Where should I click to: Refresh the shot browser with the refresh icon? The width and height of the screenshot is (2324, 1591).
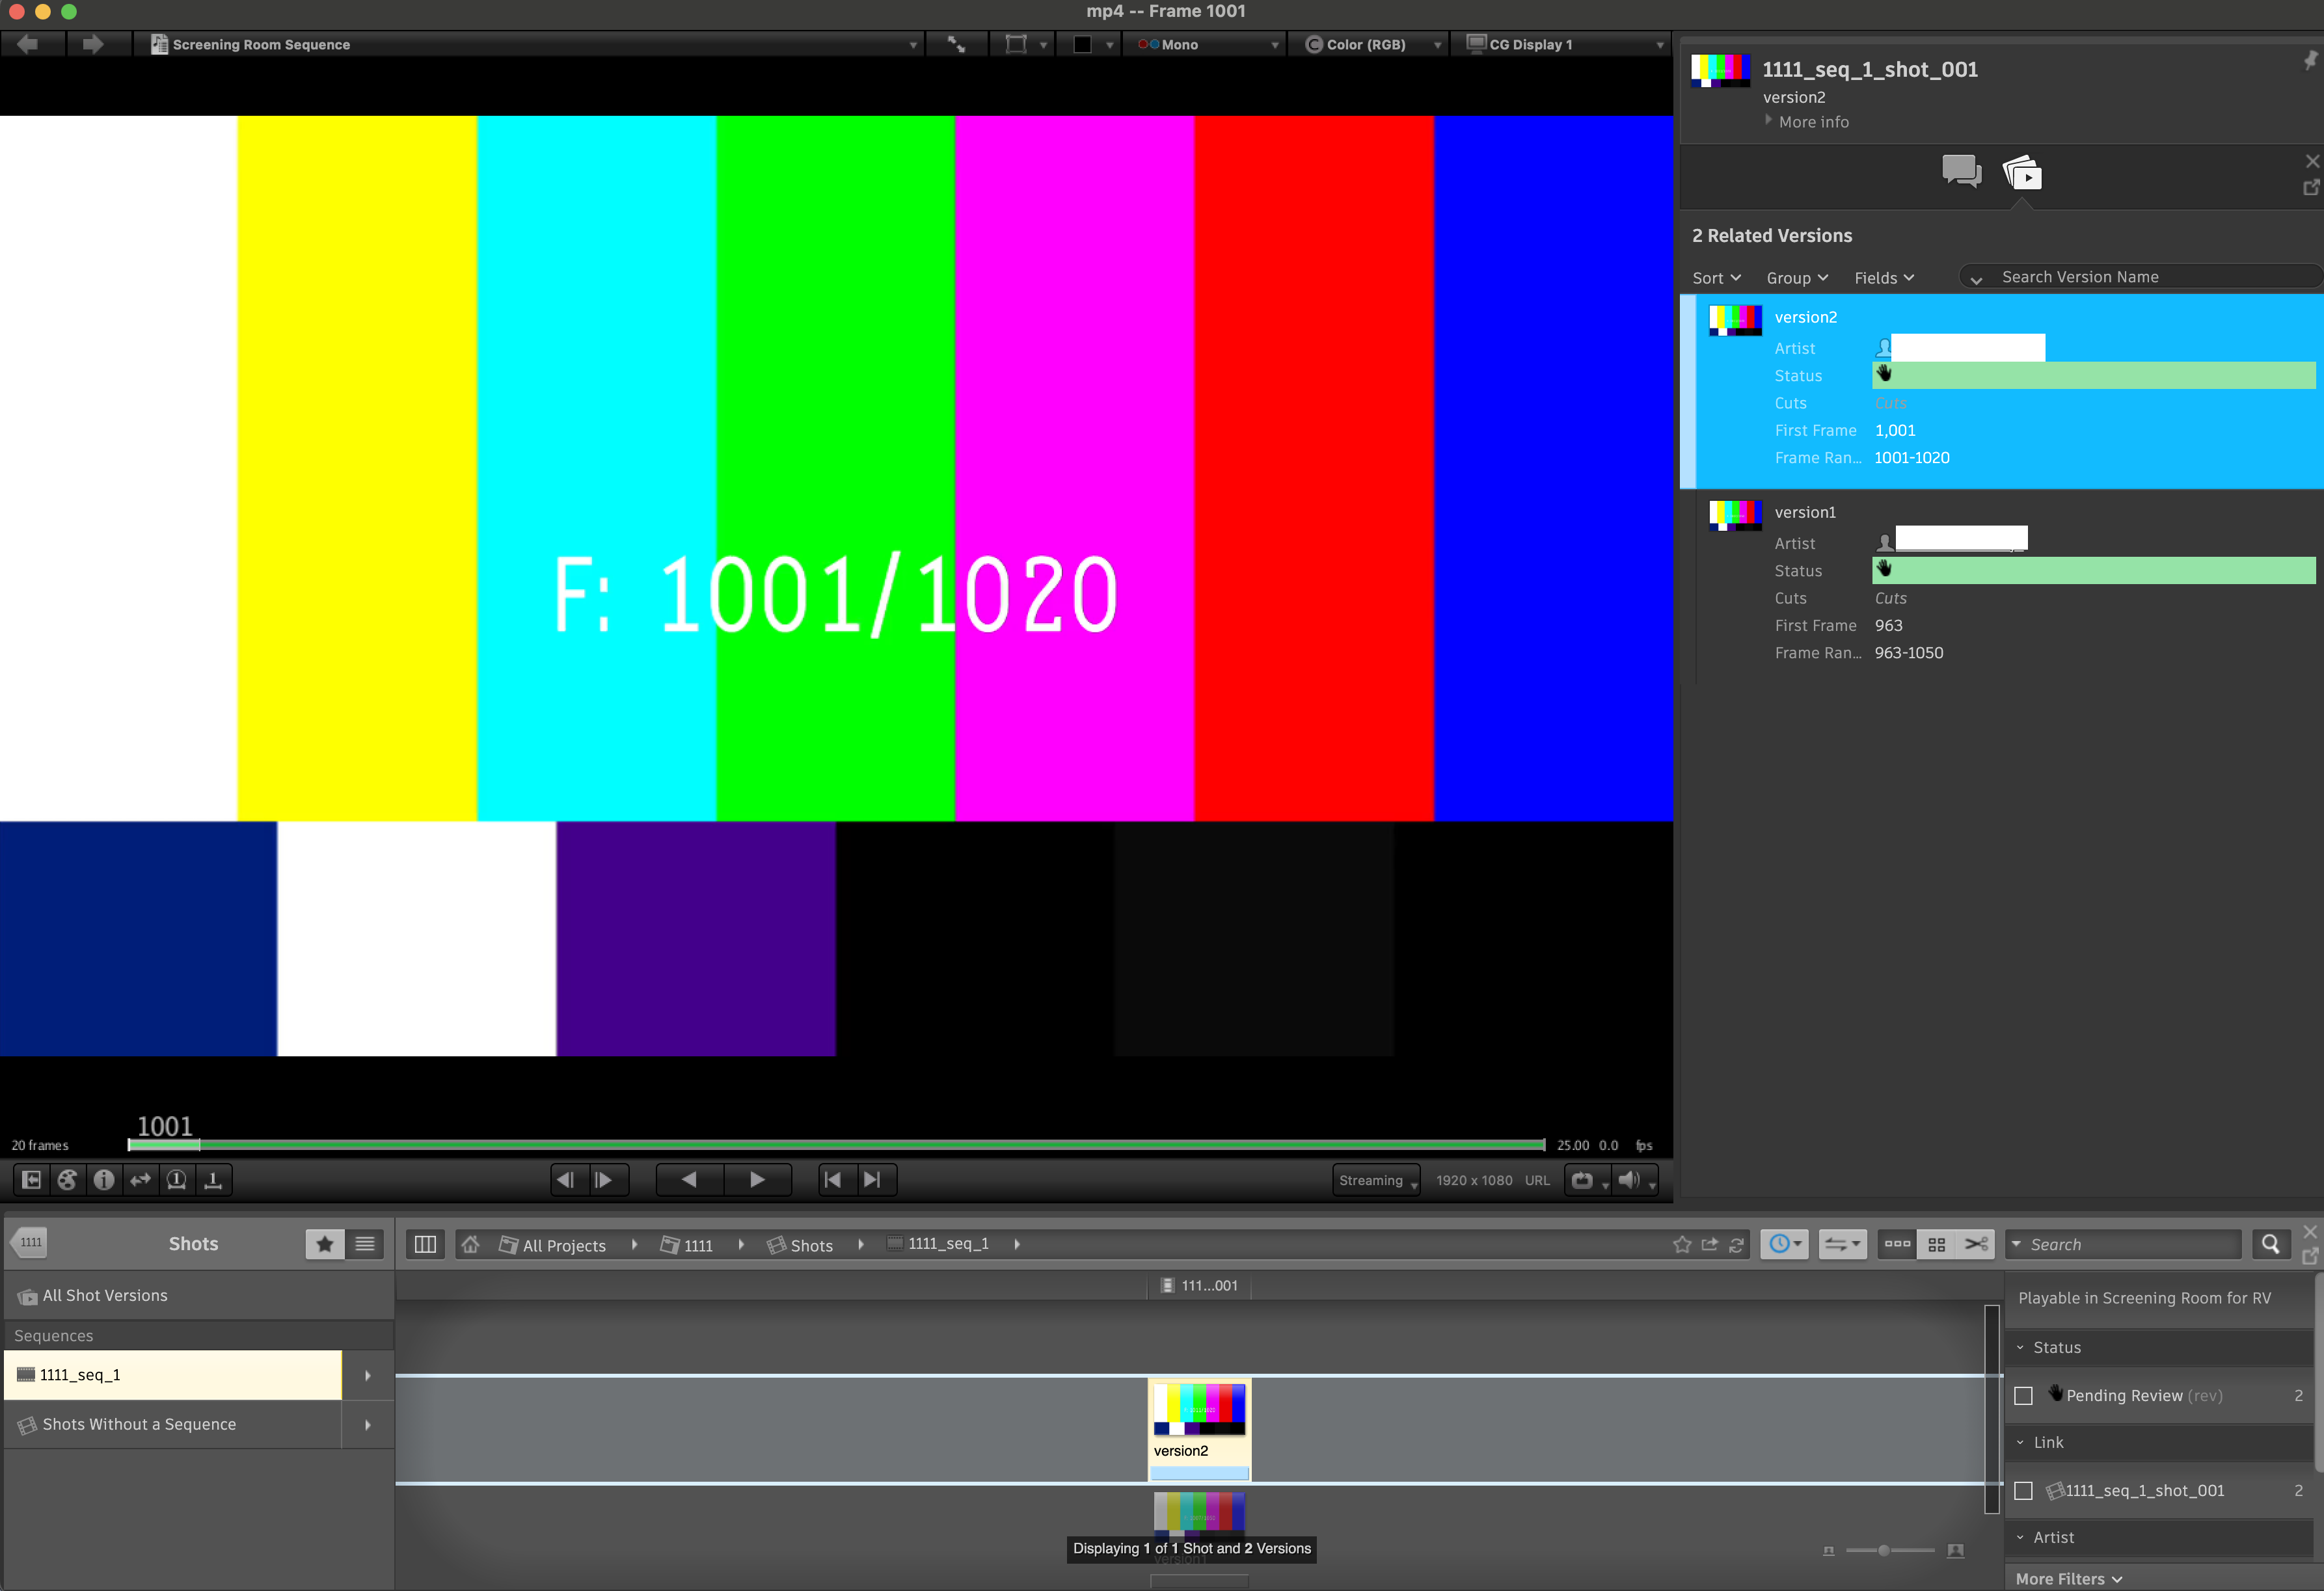point(1735,1245)
